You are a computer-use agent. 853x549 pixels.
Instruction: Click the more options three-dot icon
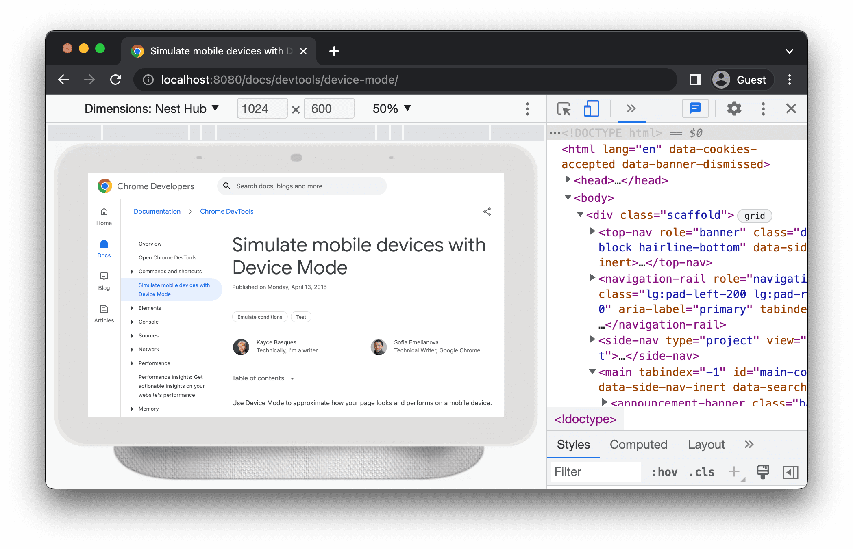click(527, 109)
